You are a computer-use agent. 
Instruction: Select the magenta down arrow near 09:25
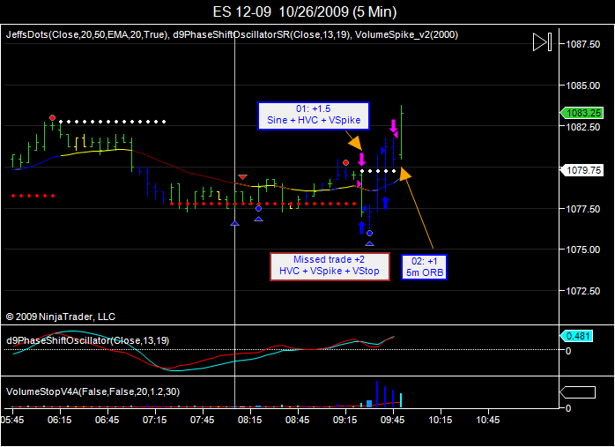pos(361,159)
